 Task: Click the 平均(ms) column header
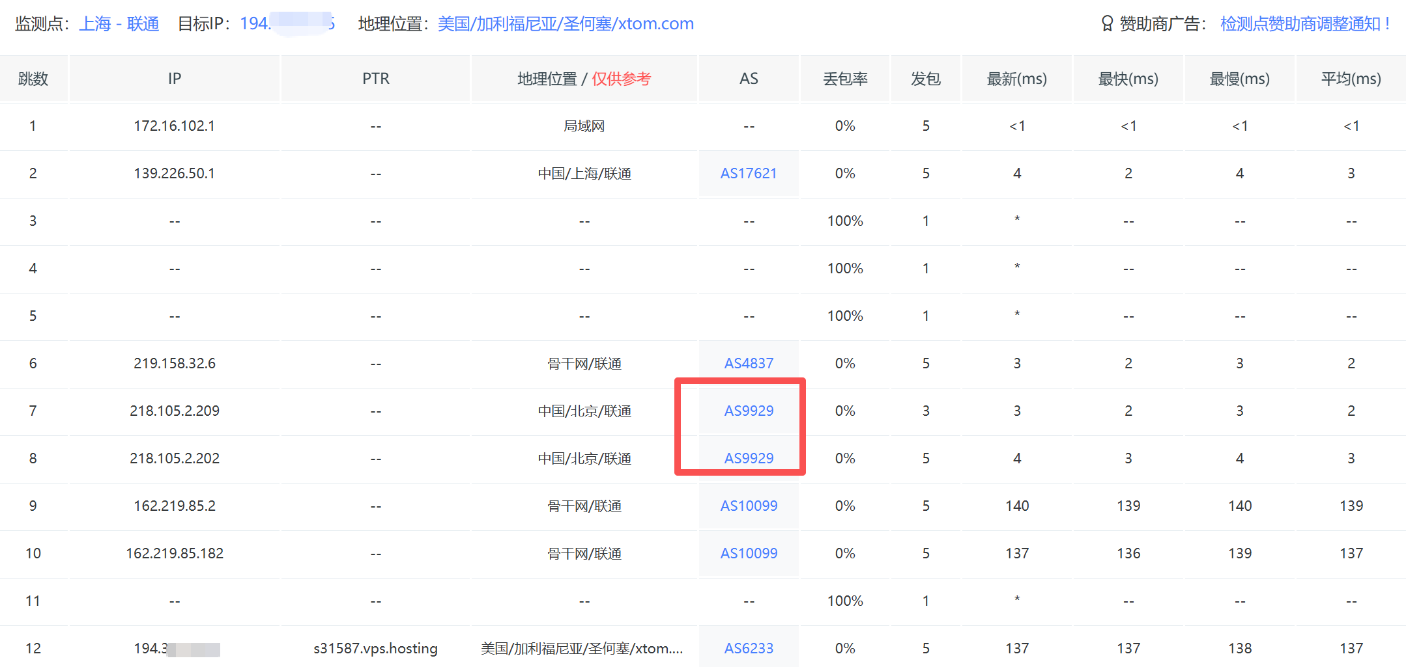click(x=1351, y=79)
